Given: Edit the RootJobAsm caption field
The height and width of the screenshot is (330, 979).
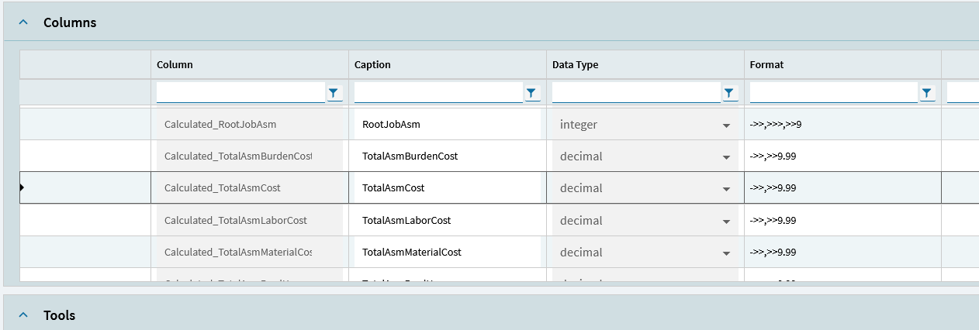Looking at the screenshot, I should (448, 125).
